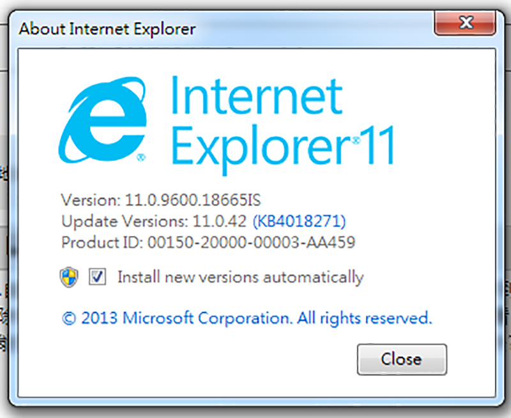Click the Version 11.0.9600.18665IS text
This screenshot has height=418, width=511.
pos(161,200)
